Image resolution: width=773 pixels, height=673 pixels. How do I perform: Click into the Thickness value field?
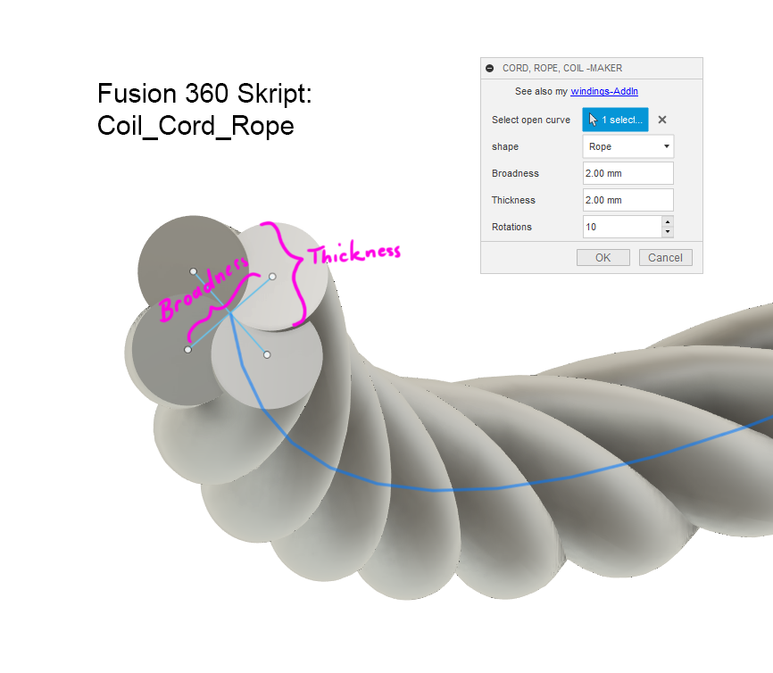tap(628, 200)
